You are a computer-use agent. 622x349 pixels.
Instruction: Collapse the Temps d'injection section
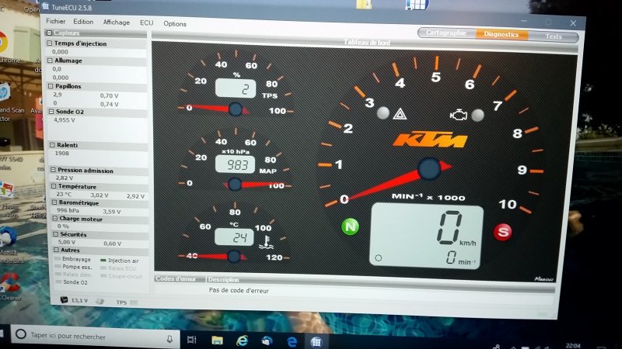coord(50,43)
